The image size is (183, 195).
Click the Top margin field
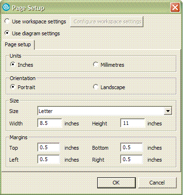pos(49,147)
